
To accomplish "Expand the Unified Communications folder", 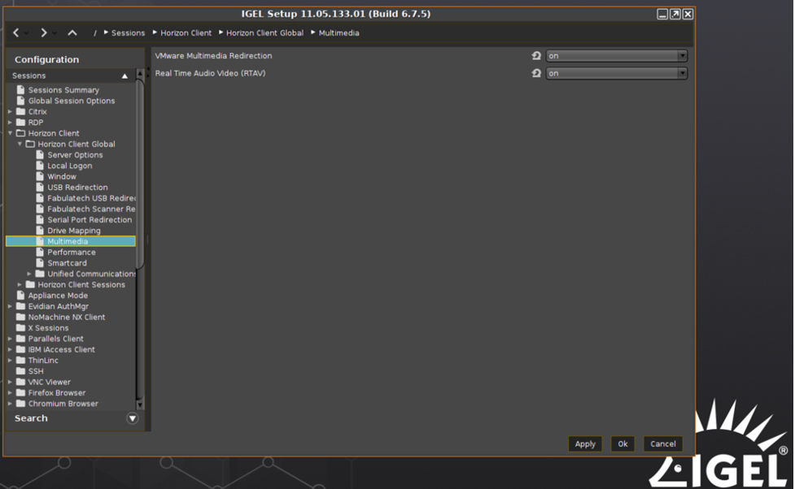I will [x=29, y=274].
